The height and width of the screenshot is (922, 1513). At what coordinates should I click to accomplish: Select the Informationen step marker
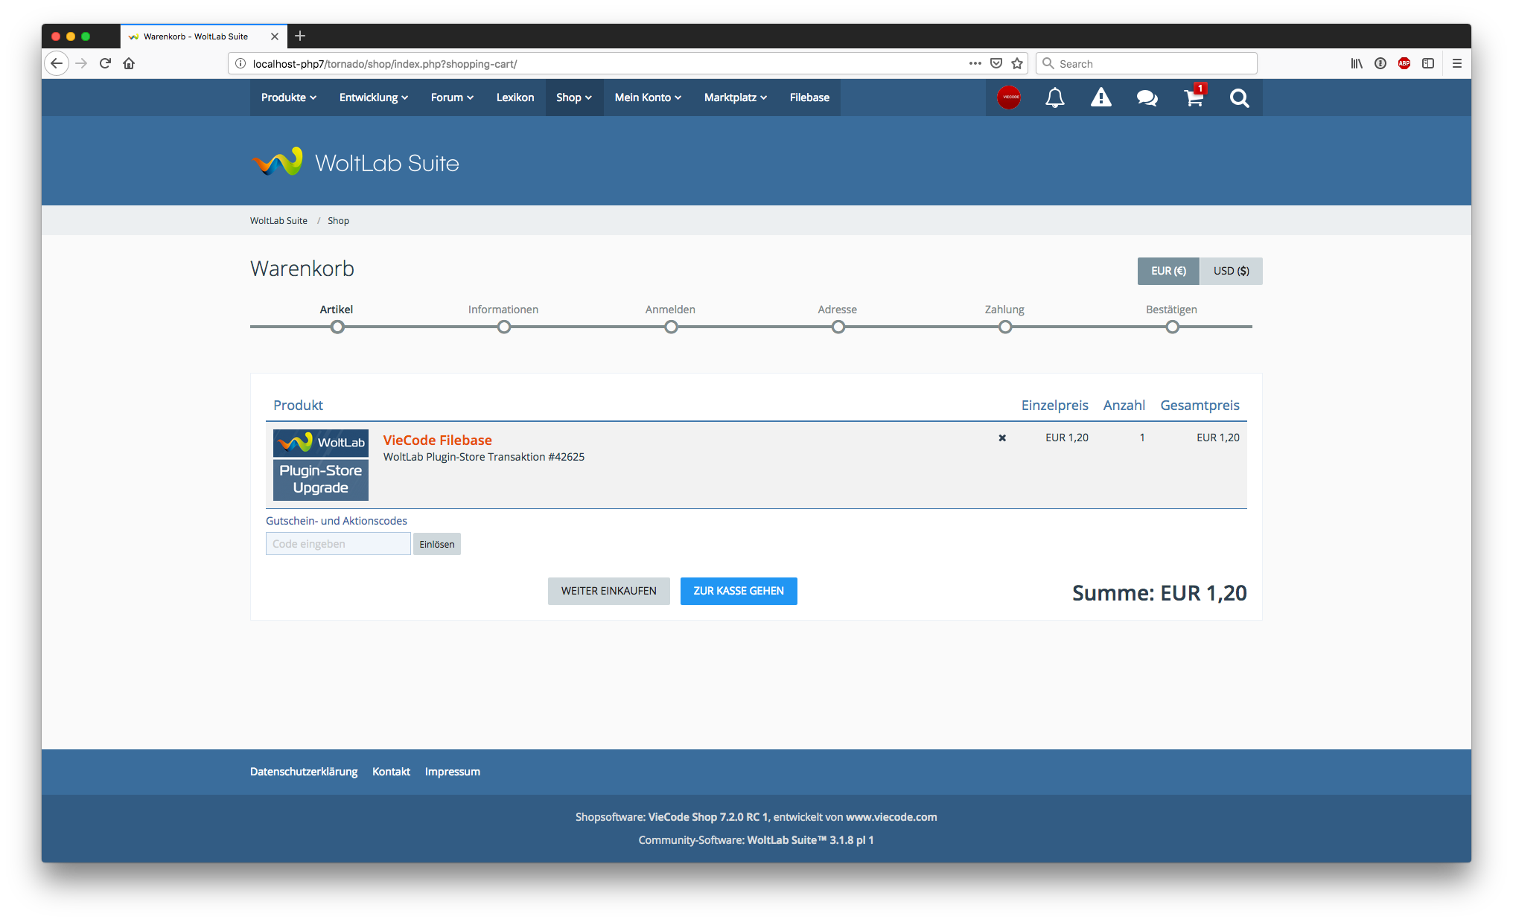point(504,327)
